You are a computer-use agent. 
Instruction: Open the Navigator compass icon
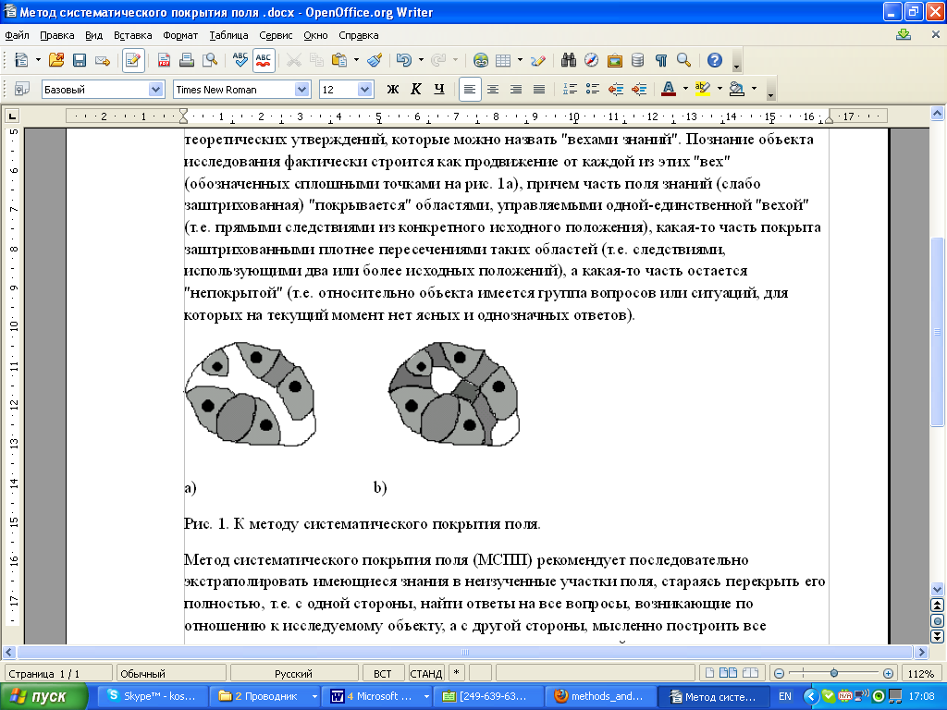point(591,60)
